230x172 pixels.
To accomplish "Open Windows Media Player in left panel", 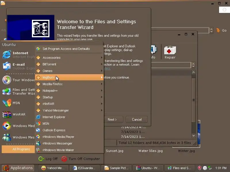I will [x=18, y=126].
